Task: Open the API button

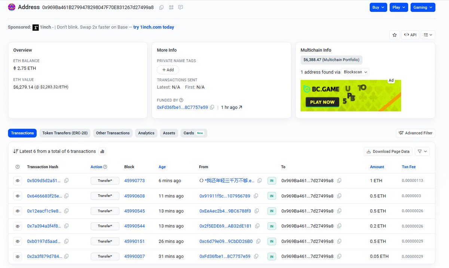Action: point(410,35)
